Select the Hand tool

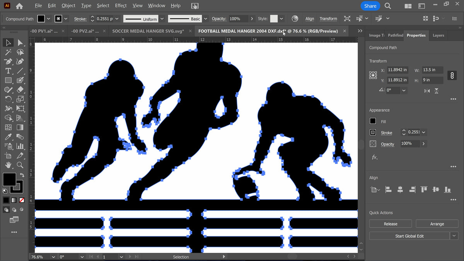(8, 165)
